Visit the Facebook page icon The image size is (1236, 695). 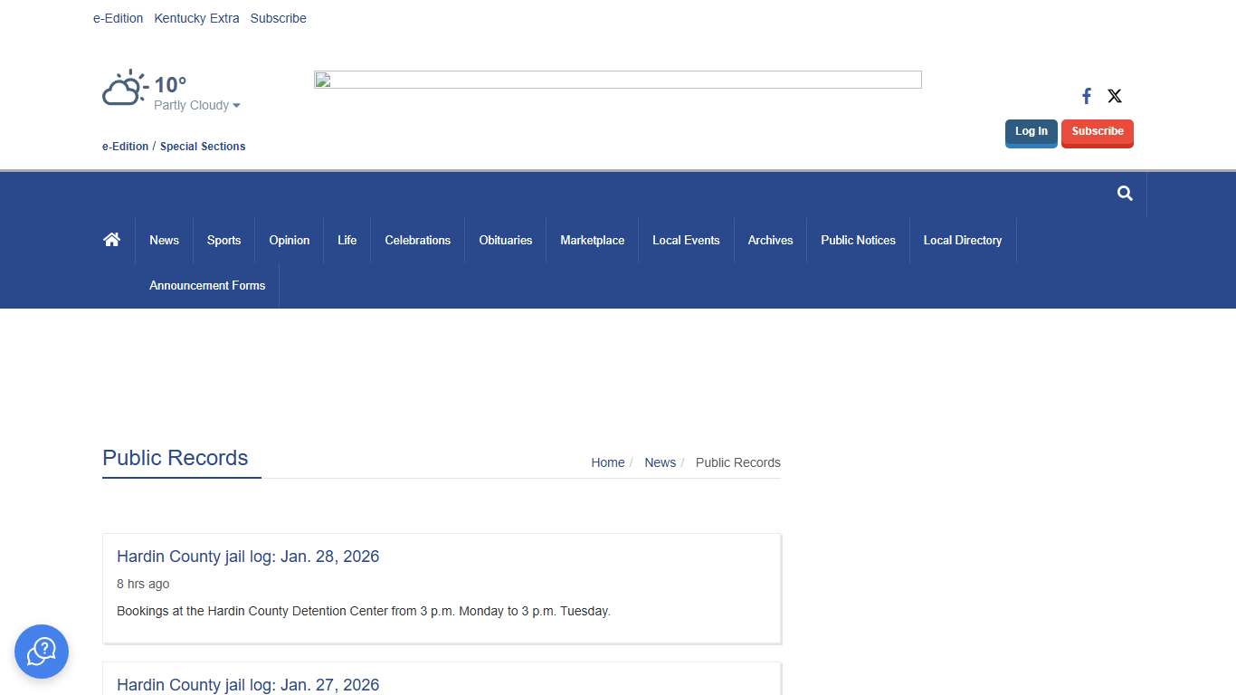pos(1087,96)
